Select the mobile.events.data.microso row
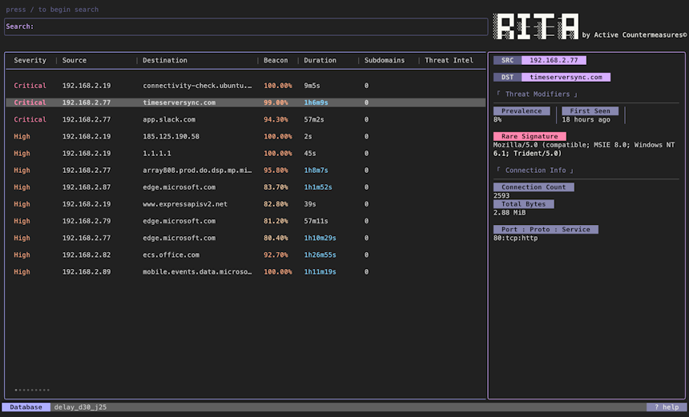 point(246,271)
